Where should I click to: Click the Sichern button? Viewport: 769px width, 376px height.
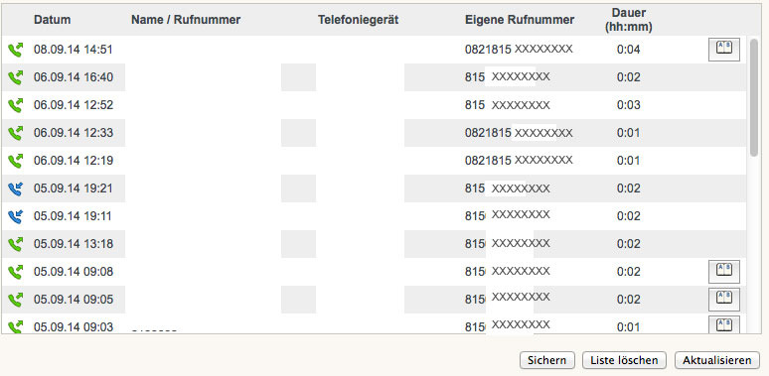click(x=546, y=360)
